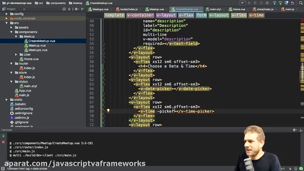The image size is (304, 171).
Task: Click the terminal panel gear settings icon
Action: point(294,130)
